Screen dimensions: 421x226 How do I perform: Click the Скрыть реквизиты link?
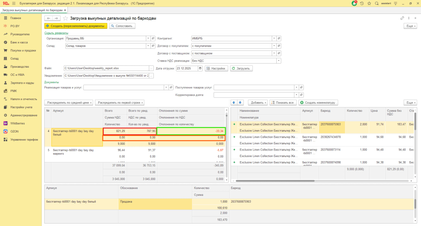pos(56,33)
